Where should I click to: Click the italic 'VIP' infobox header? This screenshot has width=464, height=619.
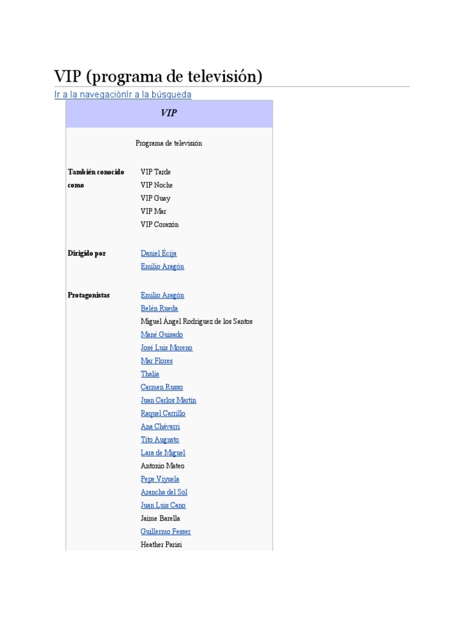pyautogui.click(x=169, y=113)
